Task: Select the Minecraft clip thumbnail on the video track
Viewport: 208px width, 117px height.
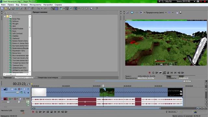Action: pyautogui.click(x=107, y=92)
